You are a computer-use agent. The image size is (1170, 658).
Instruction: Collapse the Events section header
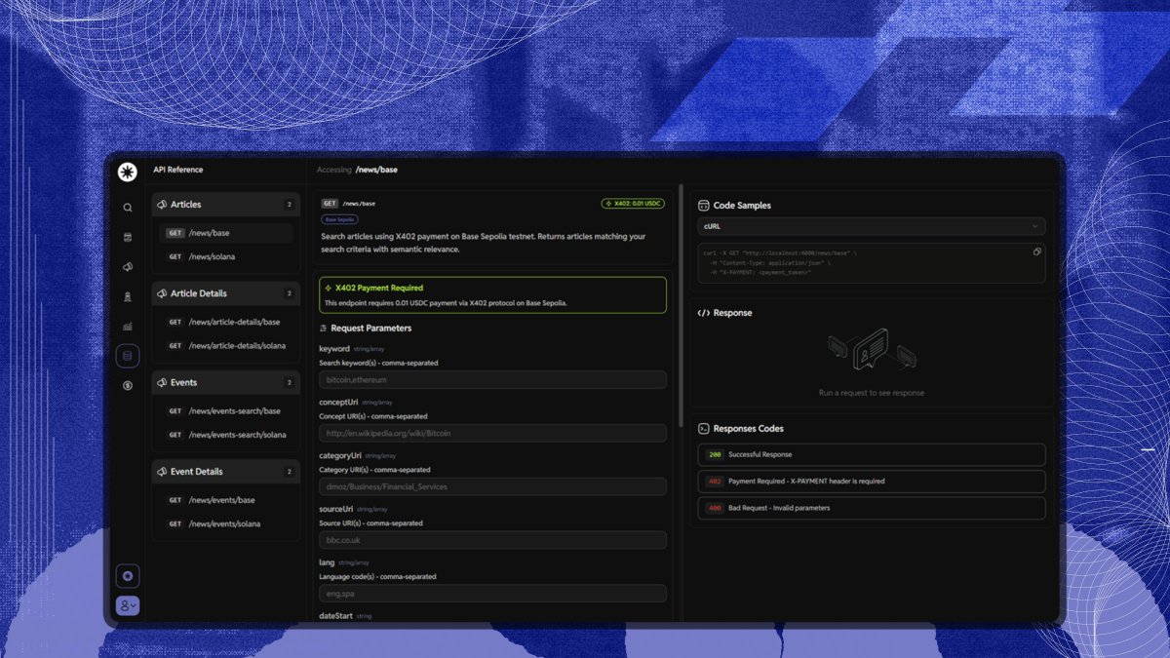226,382
